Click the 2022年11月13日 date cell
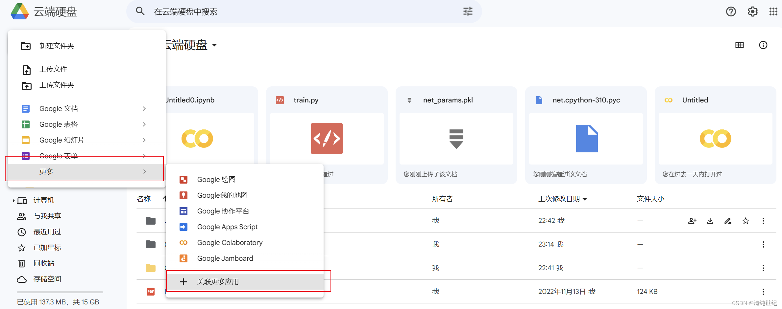This screenshot has width=782, height=309. [562, 292]
